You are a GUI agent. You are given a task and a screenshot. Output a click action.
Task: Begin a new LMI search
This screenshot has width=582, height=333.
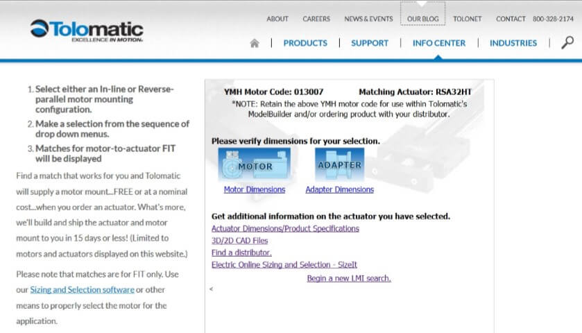click(x=349, y=278)
